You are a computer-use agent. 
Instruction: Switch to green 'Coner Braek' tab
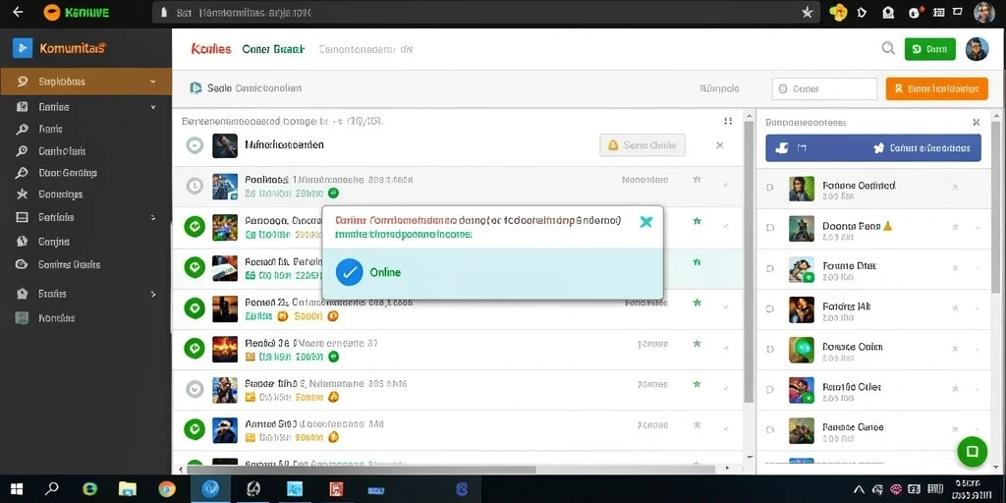click(273, 49)
